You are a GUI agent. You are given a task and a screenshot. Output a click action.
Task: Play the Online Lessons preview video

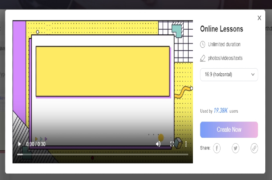[x=19, y=144]
